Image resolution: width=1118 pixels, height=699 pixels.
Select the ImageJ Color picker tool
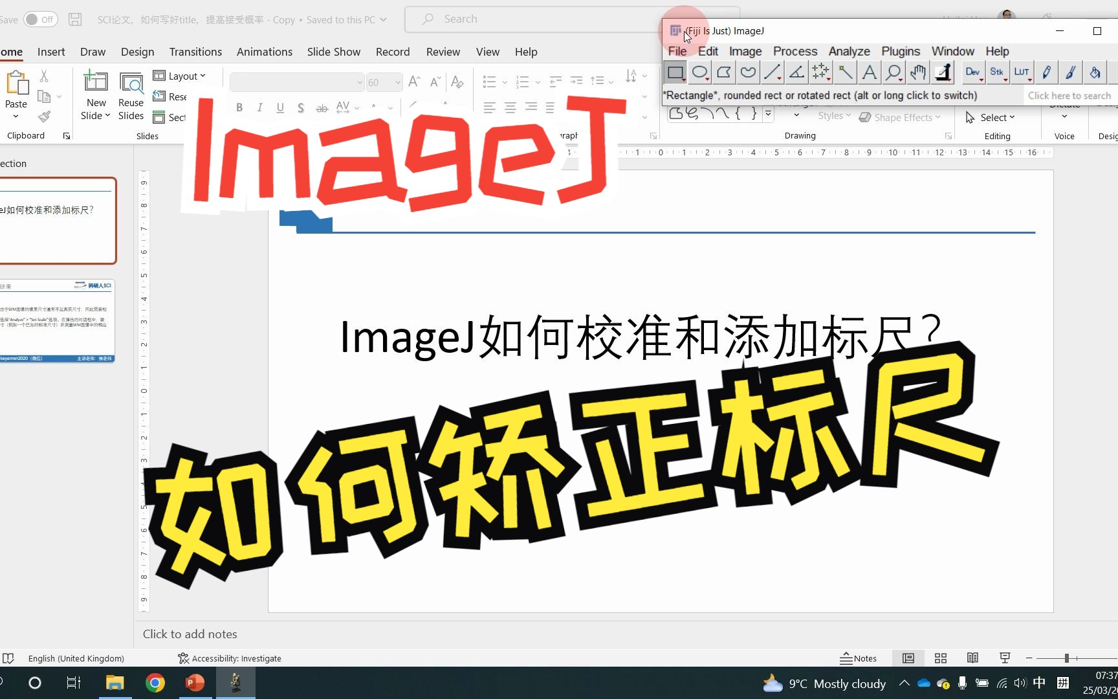[943, 72]
